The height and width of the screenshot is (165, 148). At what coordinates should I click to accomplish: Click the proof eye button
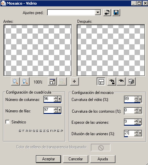pyautogui.click(x=121, y=81)
